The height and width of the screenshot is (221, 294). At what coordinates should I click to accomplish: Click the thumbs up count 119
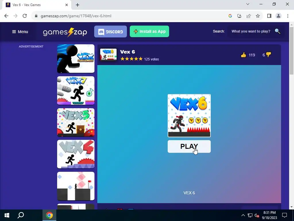coord(252,55)
